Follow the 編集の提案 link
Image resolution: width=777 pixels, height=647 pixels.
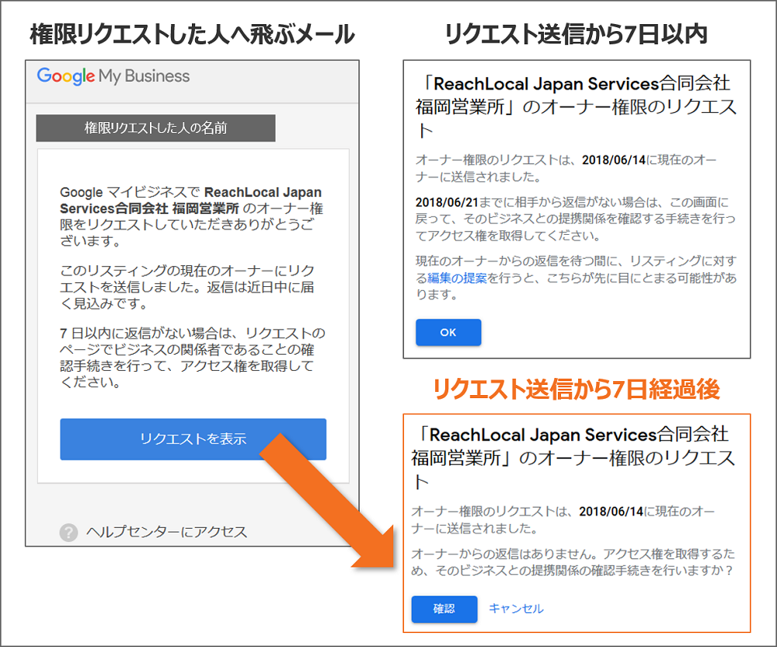pyautogui.click(x=457, y=278)
